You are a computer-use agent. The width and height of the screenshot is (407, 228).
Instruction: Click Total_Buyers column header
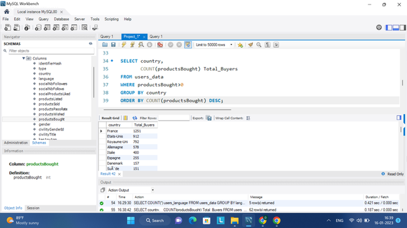point(144,125)
